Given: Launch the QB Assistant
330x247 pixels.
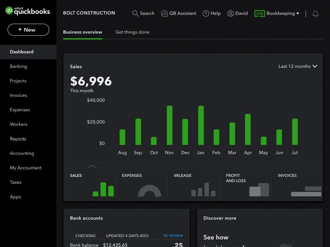Looking at the screenshot, I should [179, 14].
